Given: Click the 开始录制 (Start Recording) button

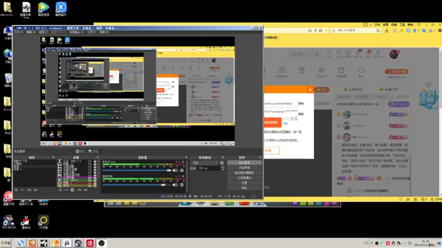Looking at the screenshot, I should coord(244,168).
